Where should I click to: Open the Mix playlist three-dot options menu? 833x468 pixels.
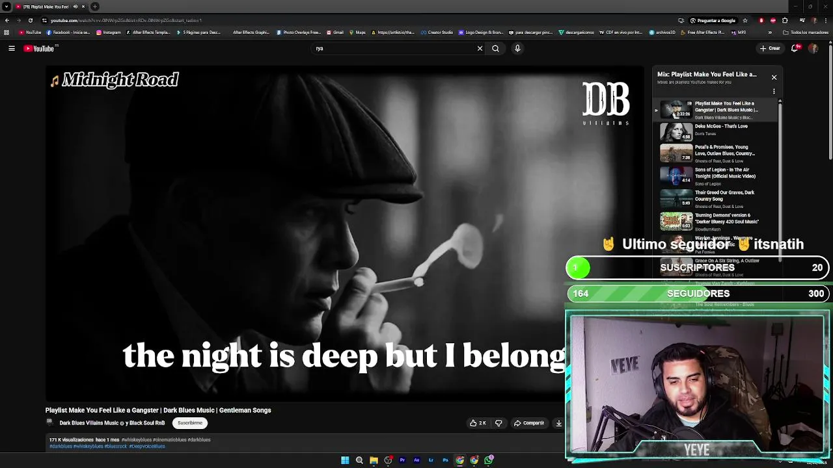point(774,92)
